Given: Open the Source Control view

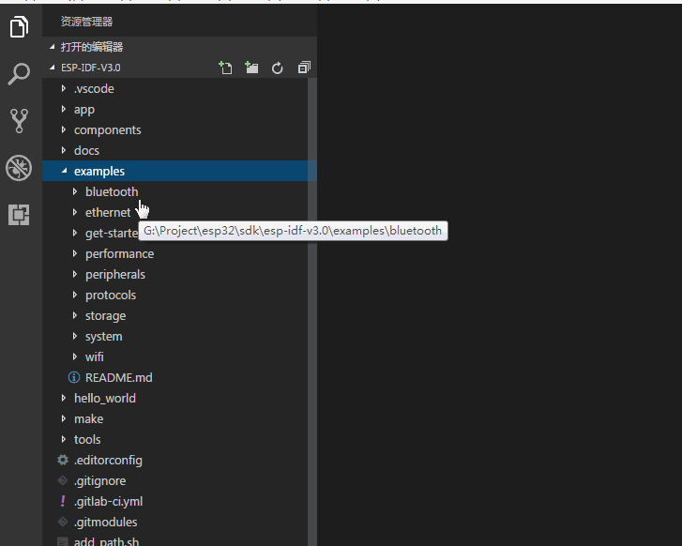Looking at the screenshot, I should tap(19, 120).
